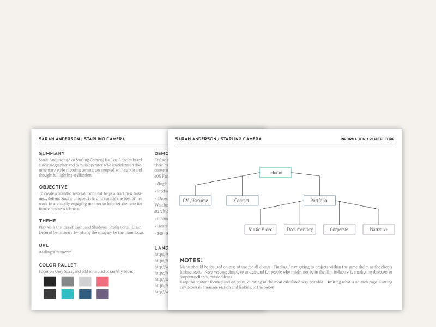Pick the pink color swatch
The image size is (436, 327).
pos(102,281)
